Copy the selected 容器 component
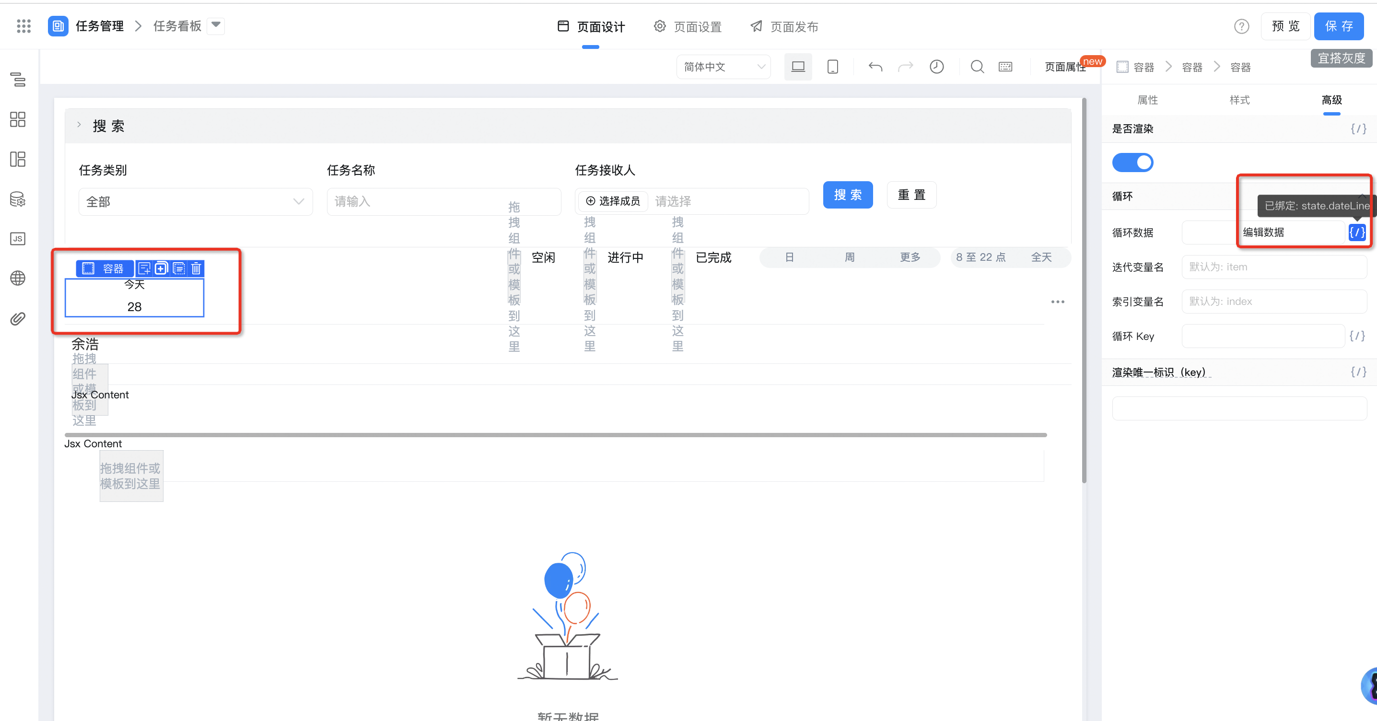The image size is (1377, 721). pyautogui.click(x=161, y=268)
